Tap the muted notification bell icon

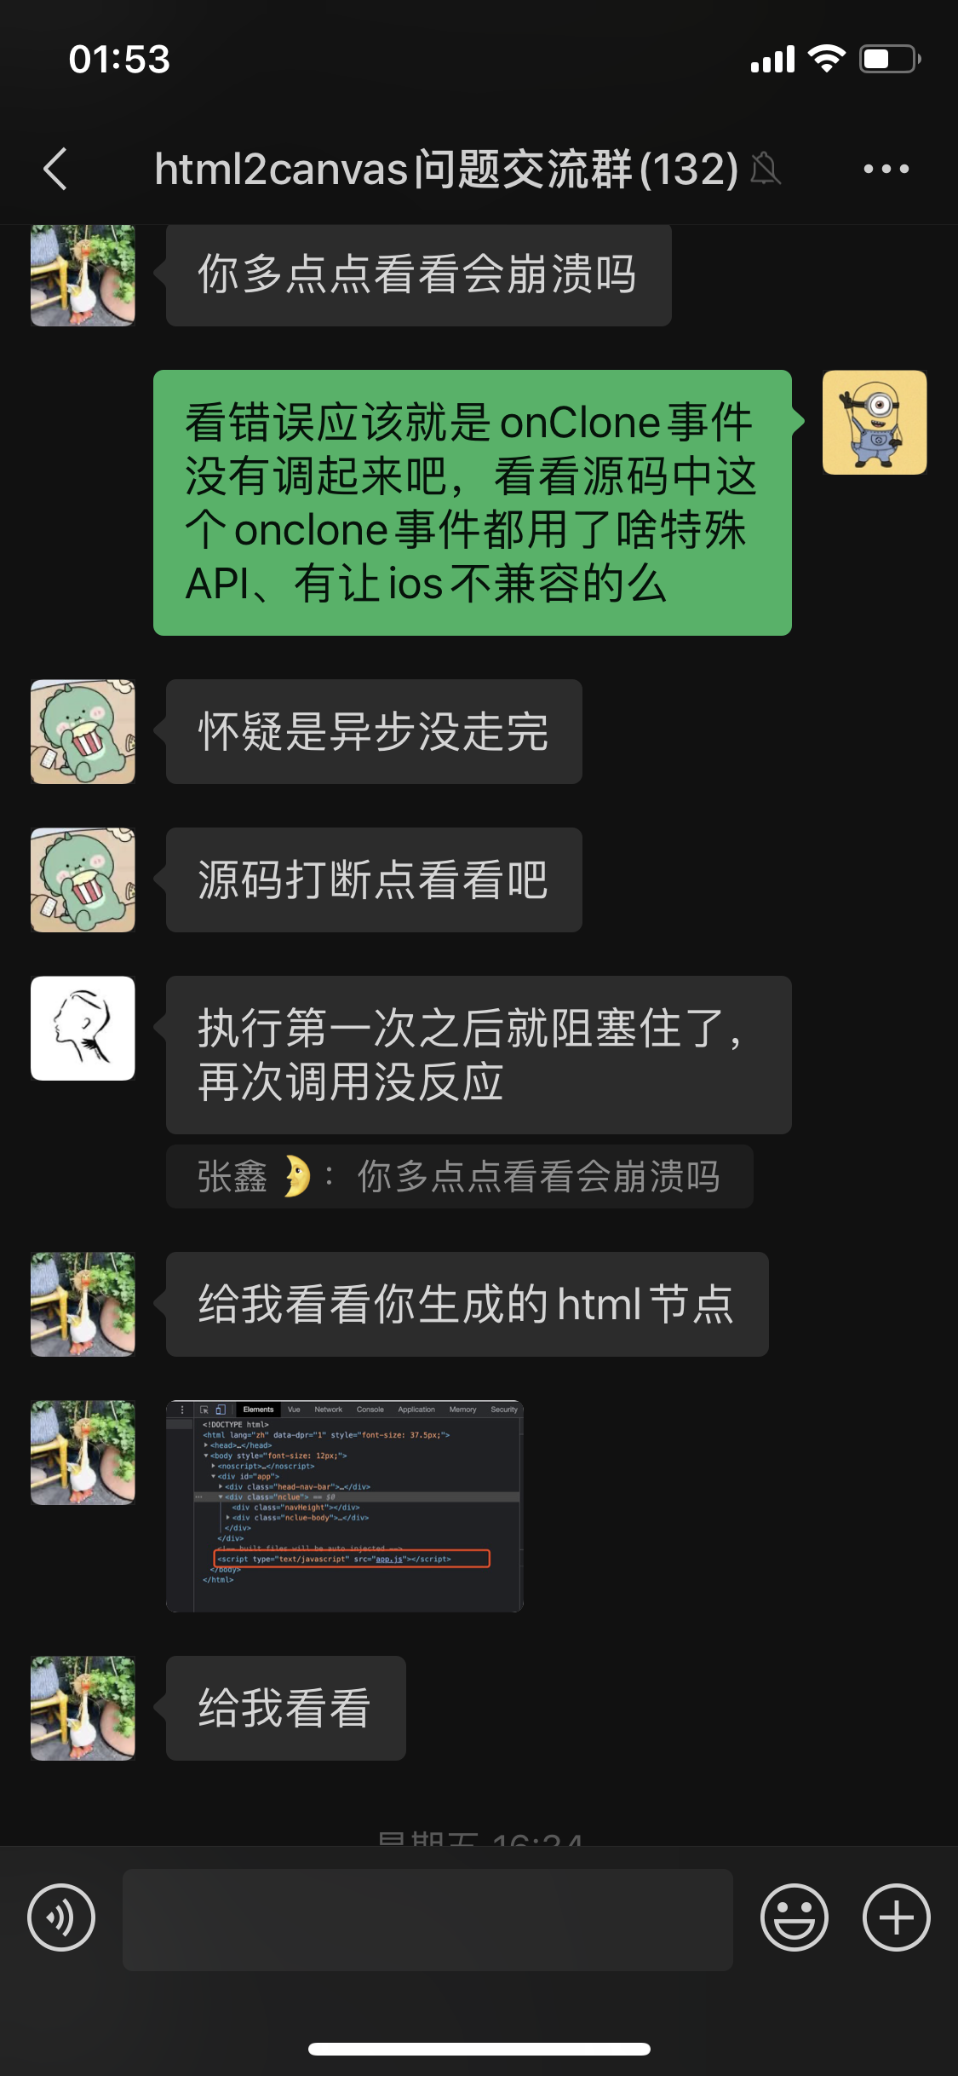pyautogui.click(x=766, y=169)
